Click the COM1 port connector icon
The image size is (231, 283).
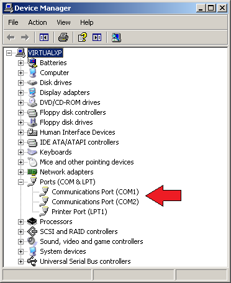(x=44, y=192)
